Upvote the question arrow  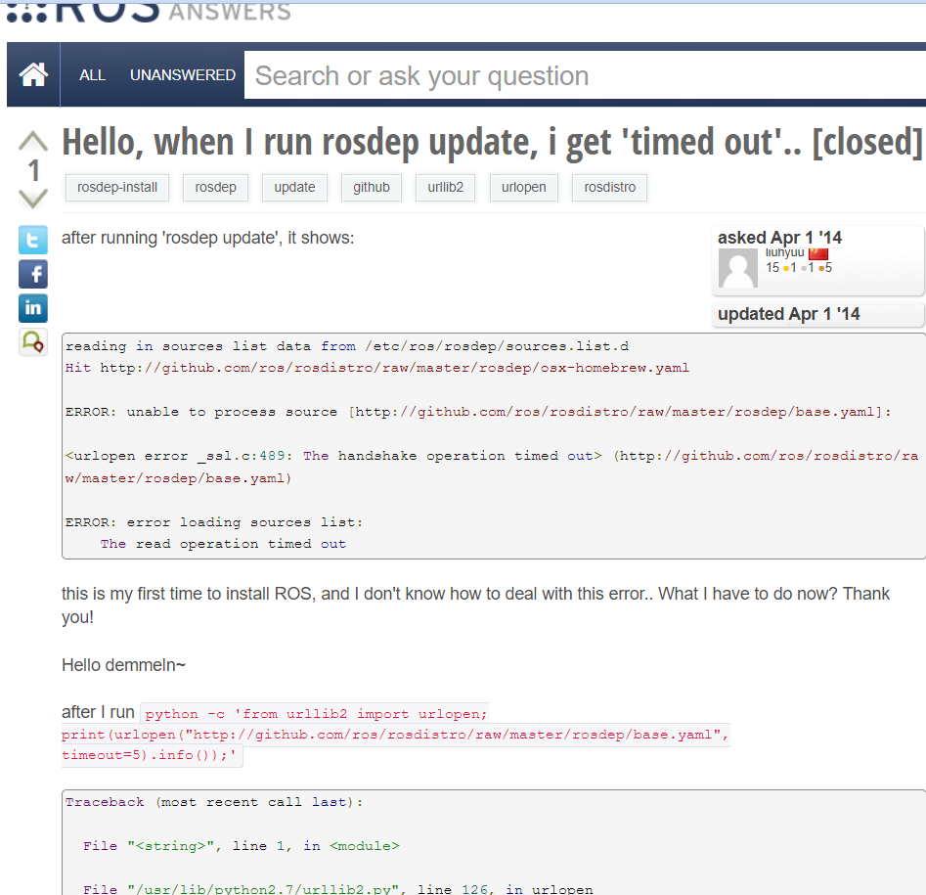(33, 141)
